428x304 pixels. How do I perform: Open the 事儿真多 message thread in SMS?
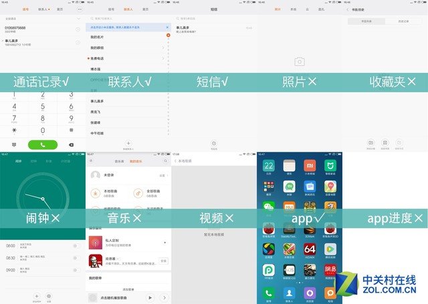[214, 29]
